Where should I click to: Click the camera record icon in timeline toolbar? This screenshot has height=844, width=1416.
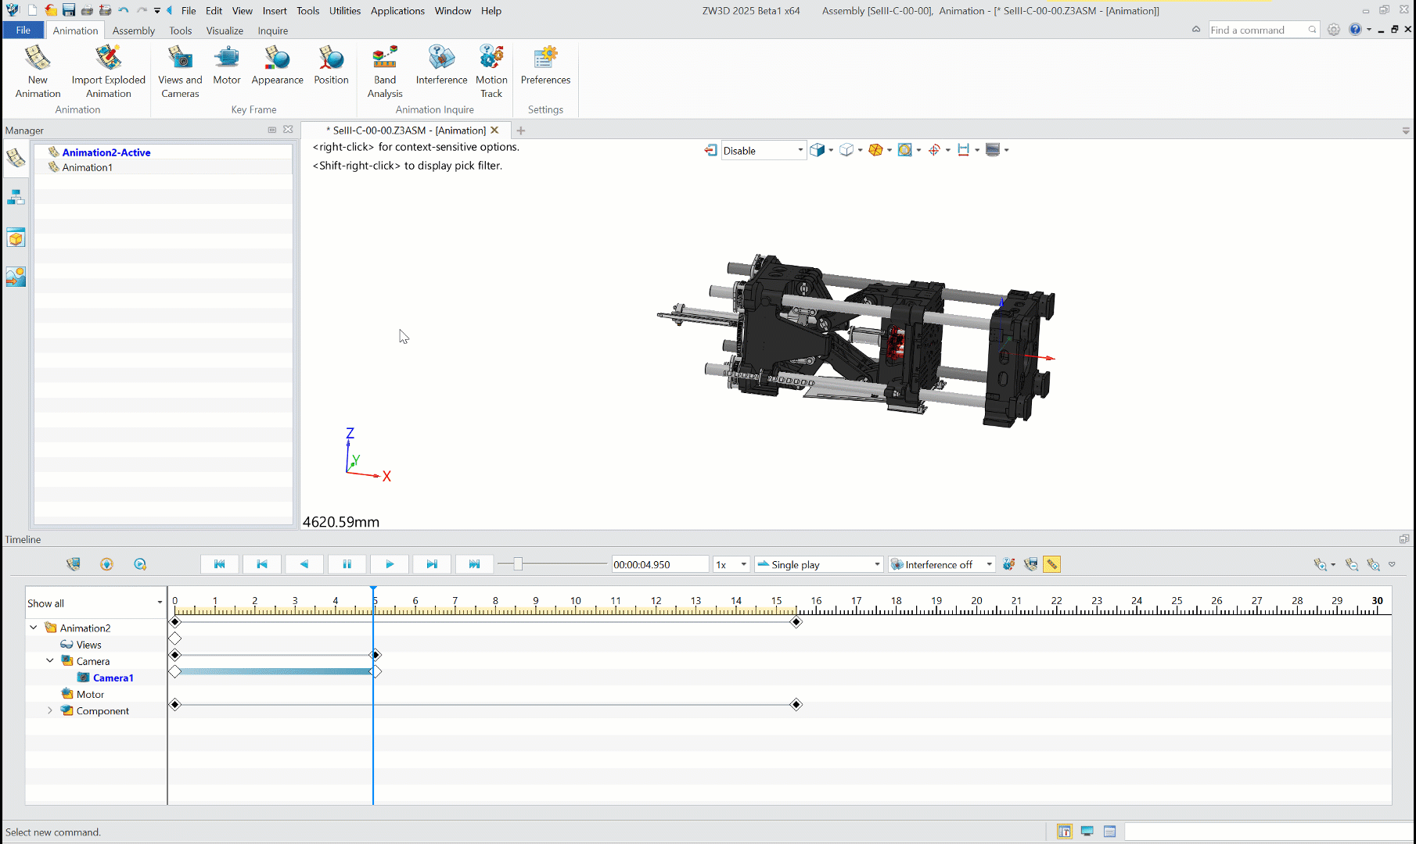point(1031,564)
